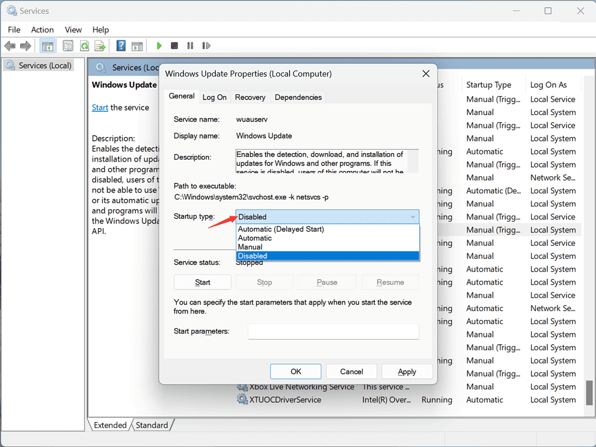Click the wuauserv service name value
596x447 pixels.
point(252,119)
